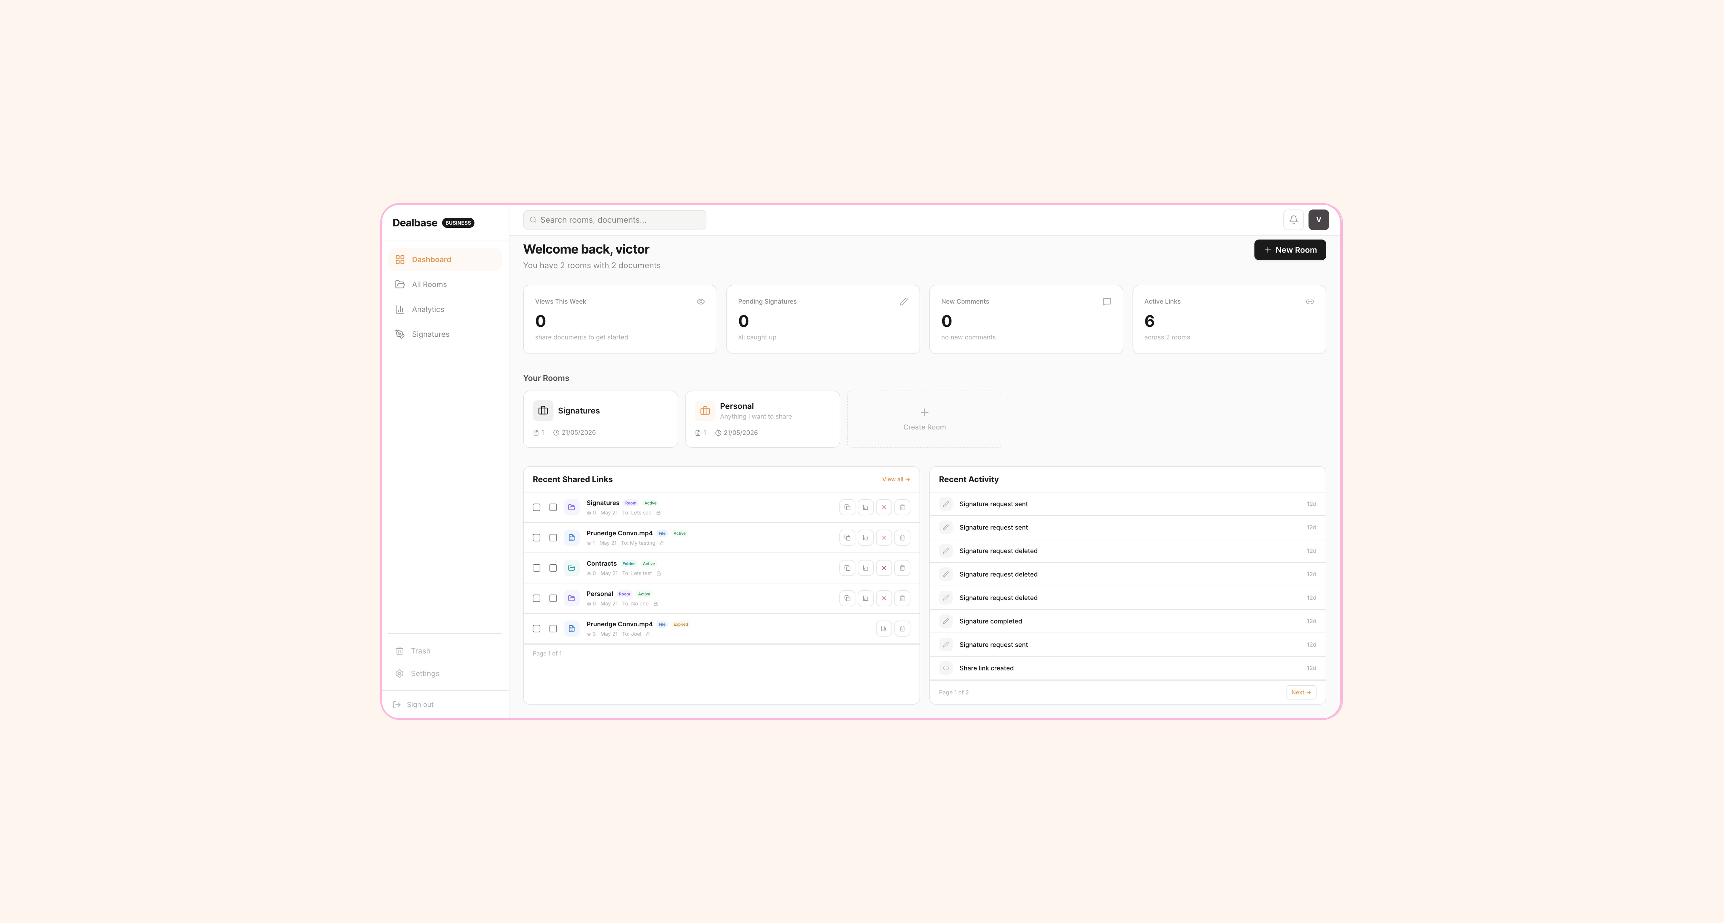Click the Create Room placeholder card
This screenshot has height=923, width=1724.
[x=924, y=419]
